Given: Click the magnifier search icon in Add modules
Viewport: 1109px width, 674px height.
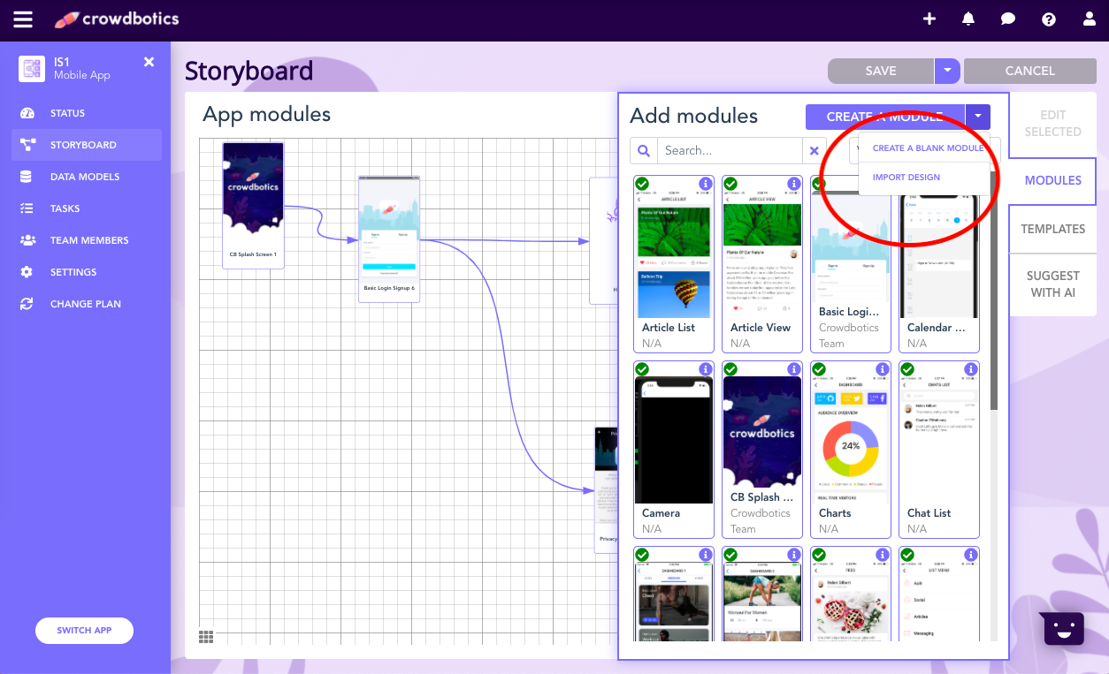Looking at the screenshot, I should [644, 150].
